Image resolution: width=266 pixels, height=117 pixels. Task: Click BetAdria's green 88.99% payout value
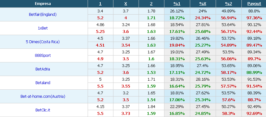pyautogui.click(x=254, y=73)
